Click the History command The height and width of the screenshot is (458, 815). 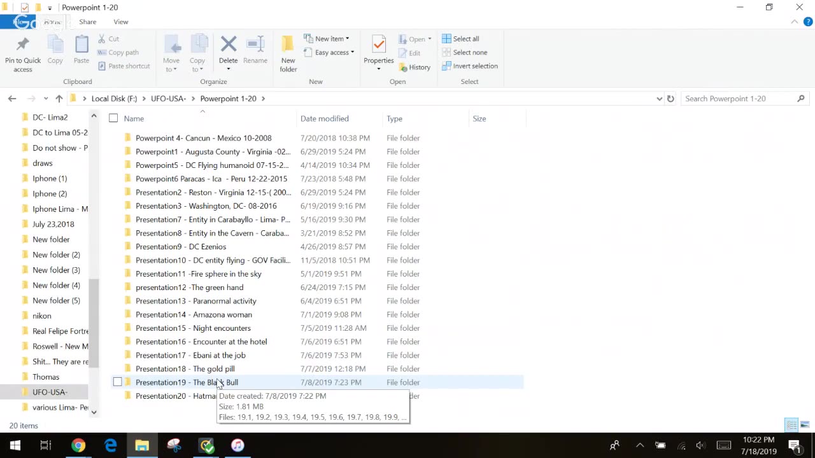415,67
